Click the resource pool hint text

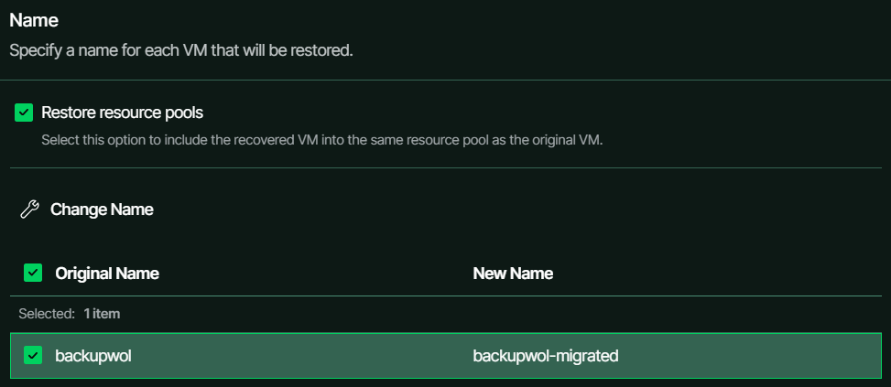(x=321, y=140)
